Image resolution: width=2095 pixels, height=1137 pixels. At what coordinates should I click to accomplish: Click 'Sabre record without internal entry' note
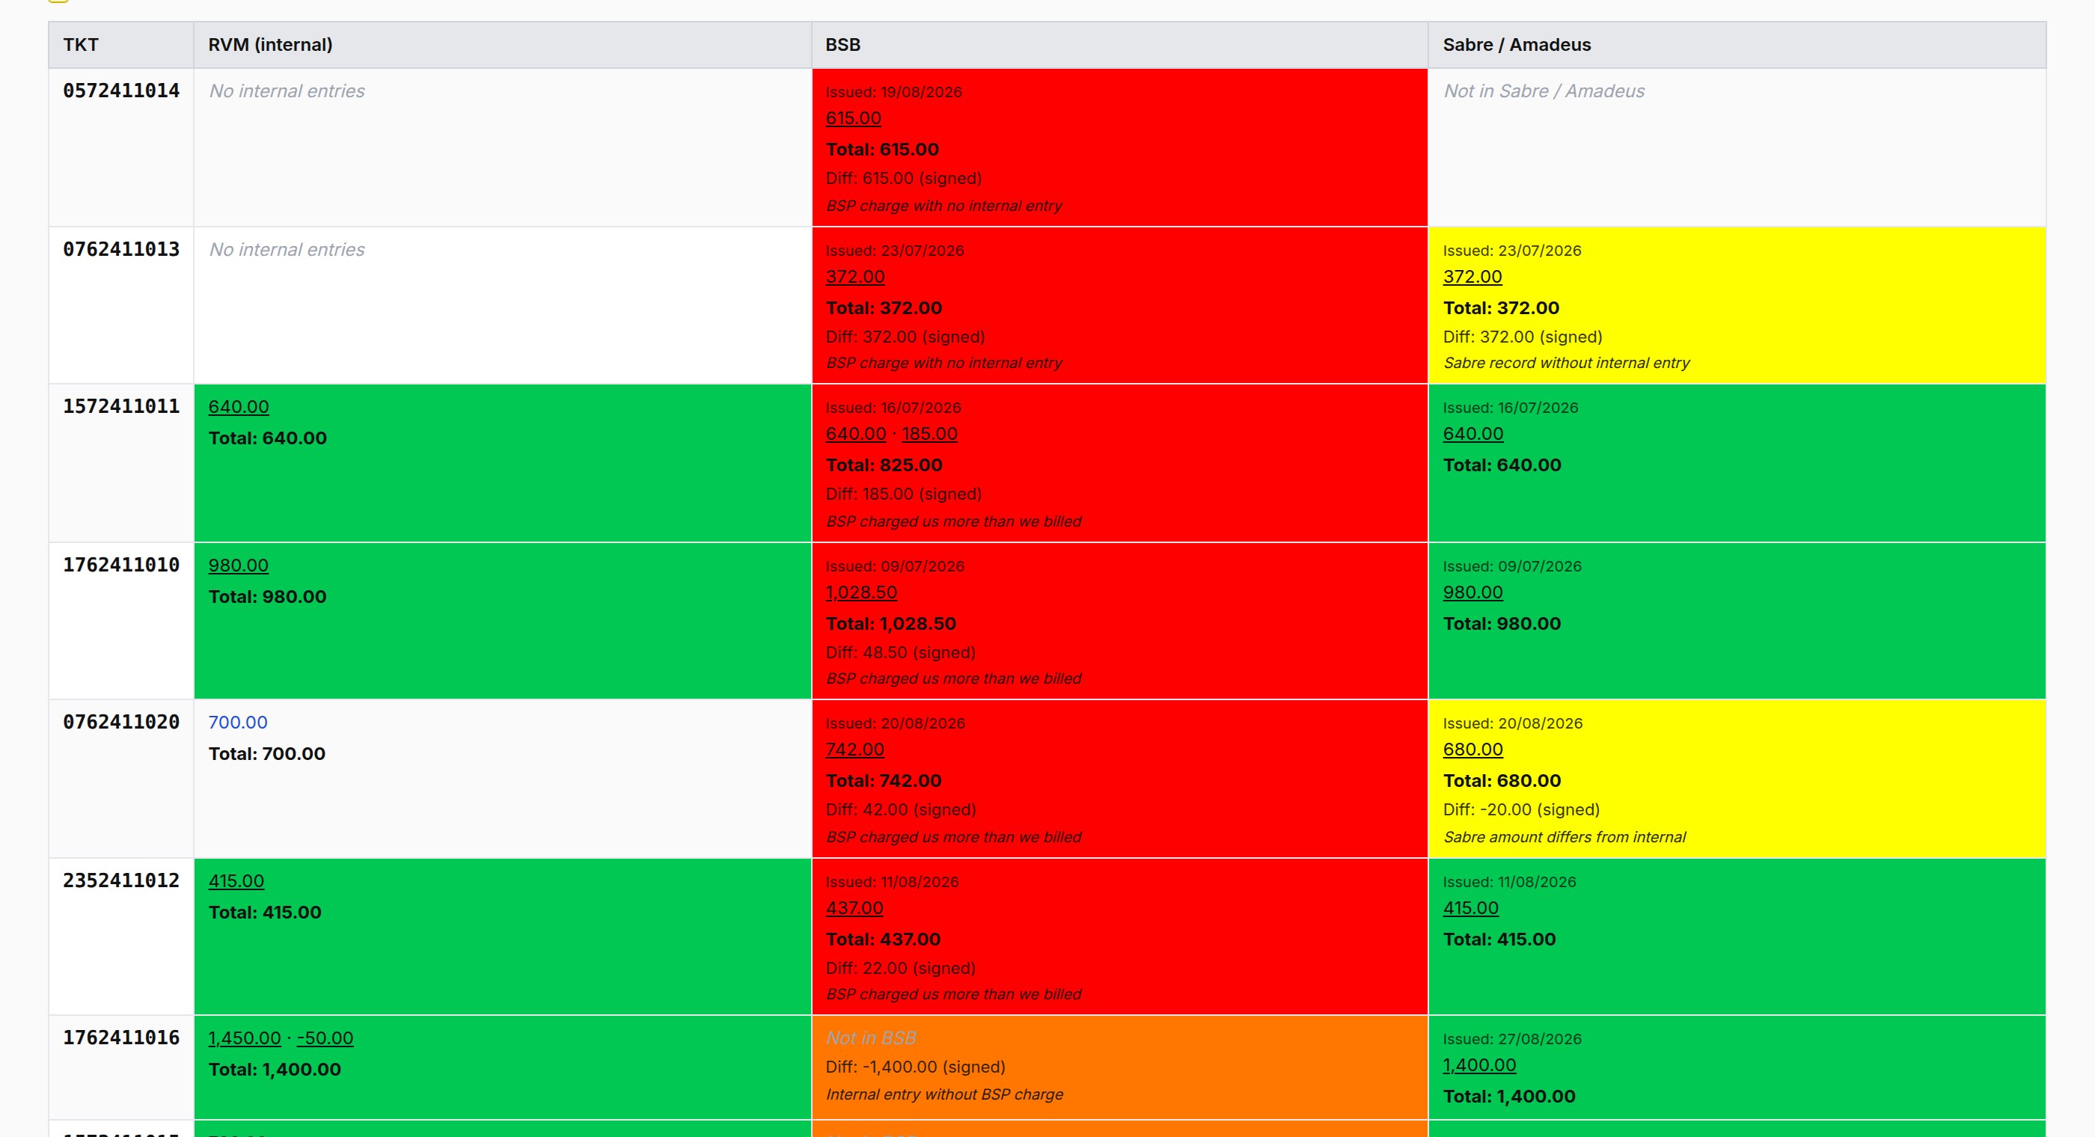point(1566,363)
